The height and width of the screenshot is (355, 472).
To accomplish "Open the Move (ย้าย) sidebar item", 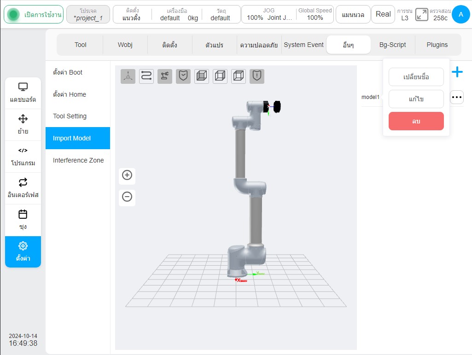I will 23,125.
